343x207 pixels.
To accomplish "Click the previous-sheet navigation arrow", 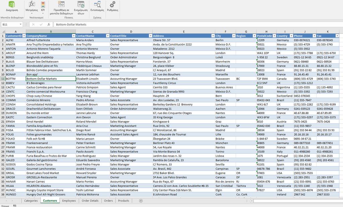I will 6,201.
